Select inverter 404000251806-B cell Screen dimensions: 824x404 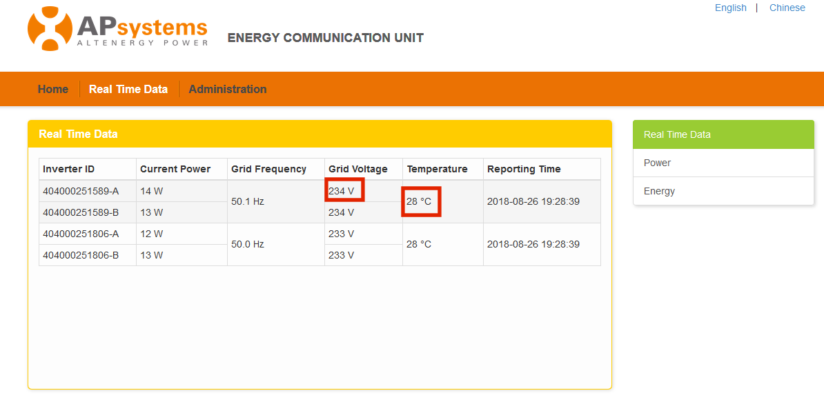[88, 255]
